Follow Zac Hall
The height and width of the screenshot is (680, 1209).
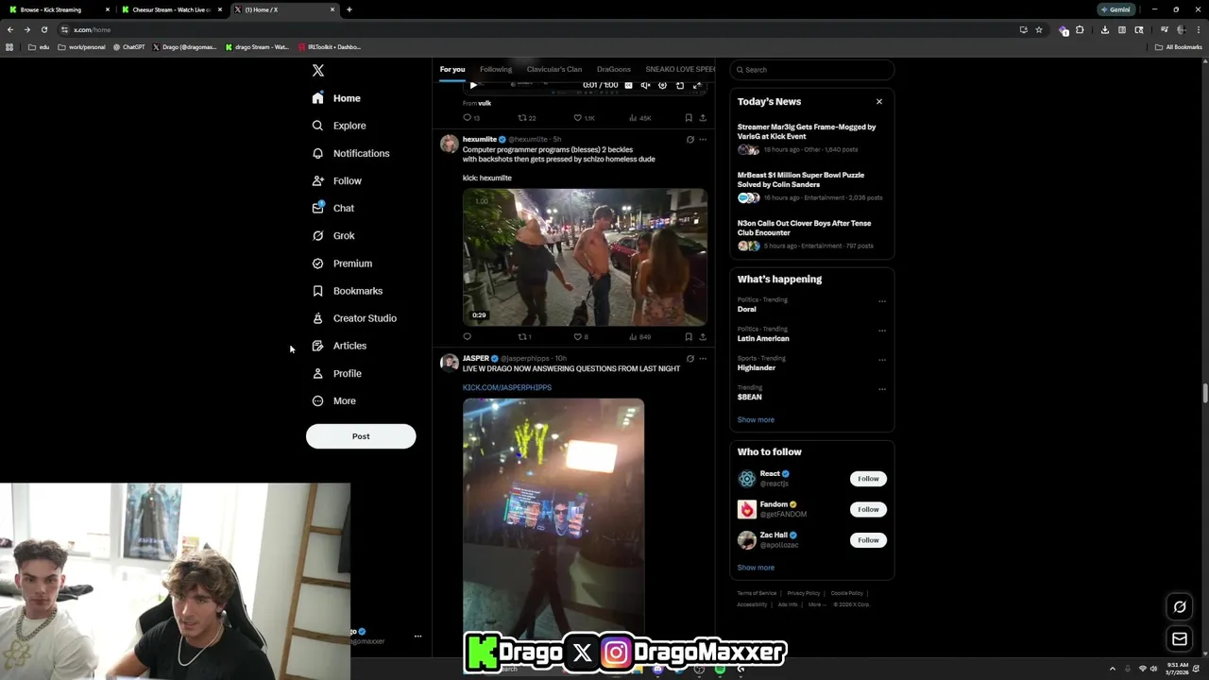click(x=868, y=540)
